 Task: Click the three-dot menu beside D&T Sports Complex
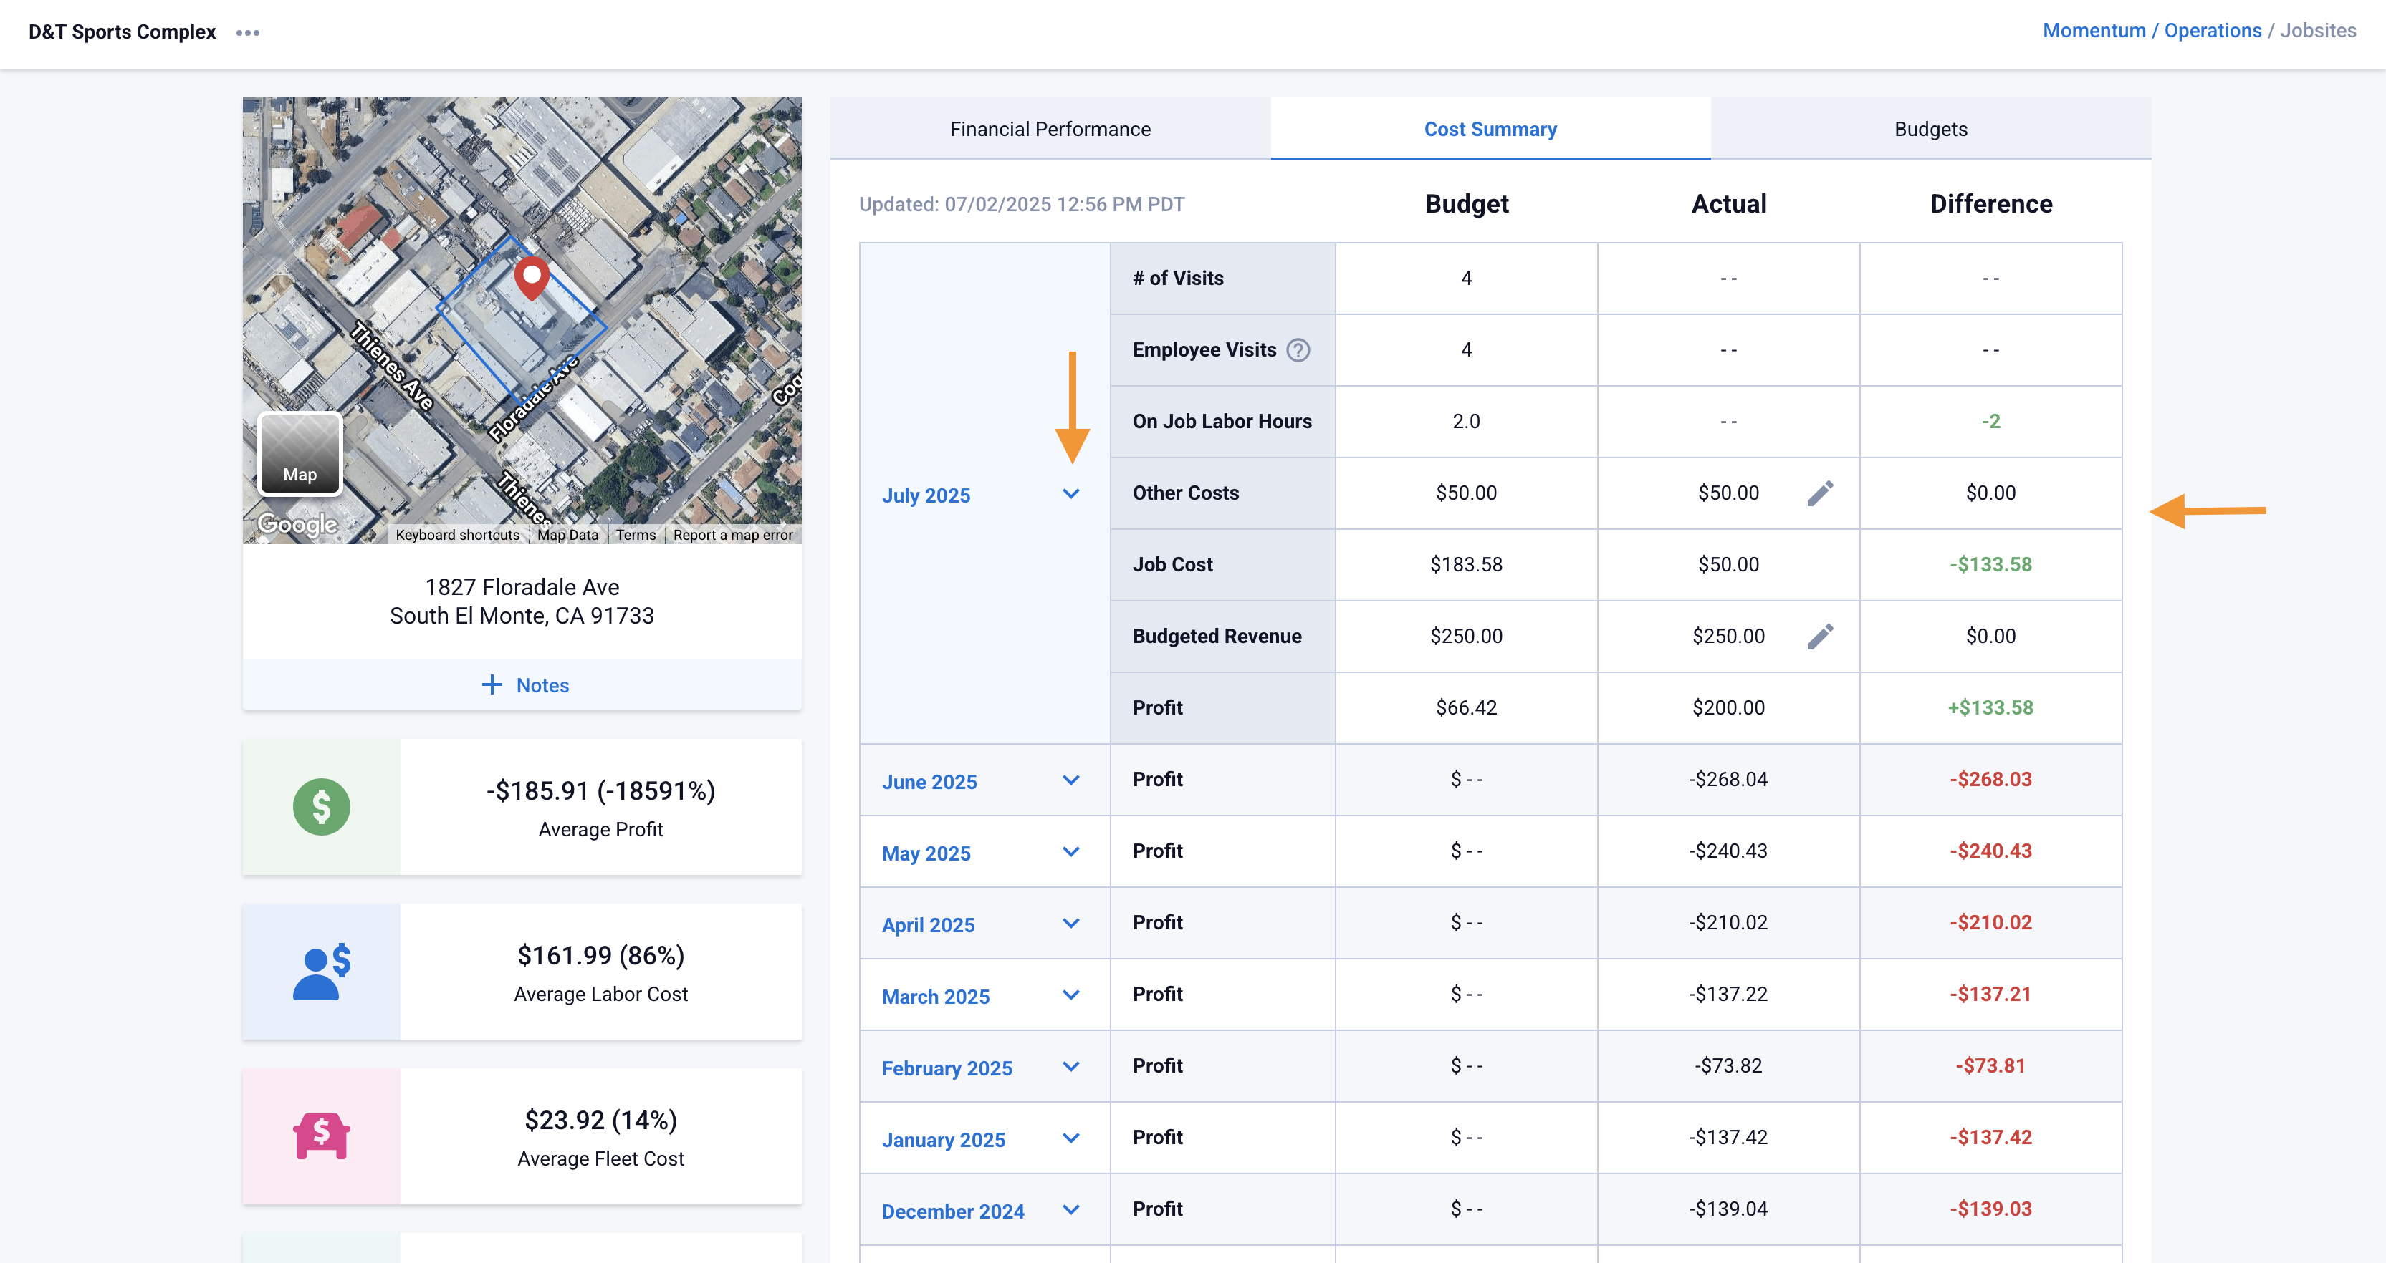247,32
